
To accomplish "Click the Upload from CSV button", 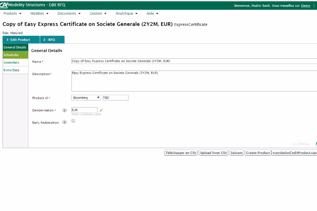I will tap(213, 153).
